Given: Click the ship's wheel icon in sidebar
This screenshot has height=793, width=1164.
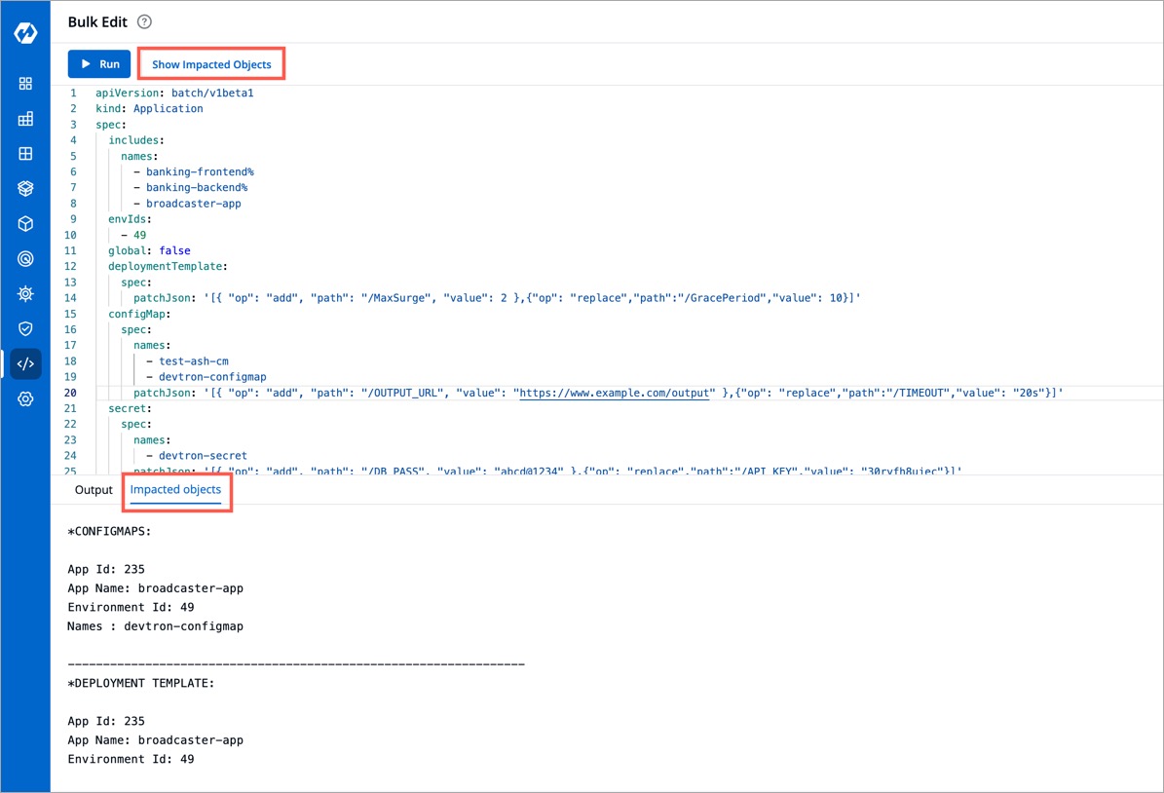Looking at the screenshot, I should 25,294.
